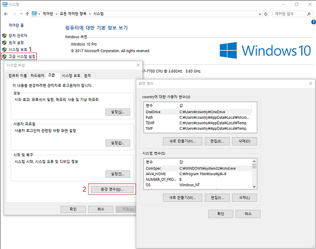
Task: Select NUMBER_OF_PRO... system variable row
Action: pos(198,179)
